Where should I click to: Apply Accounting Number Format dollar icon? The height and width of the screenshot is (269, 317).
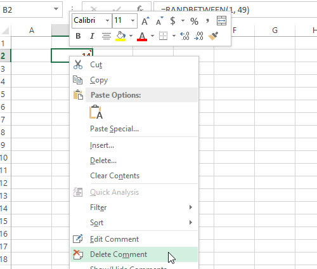click(x=172, y=21)
